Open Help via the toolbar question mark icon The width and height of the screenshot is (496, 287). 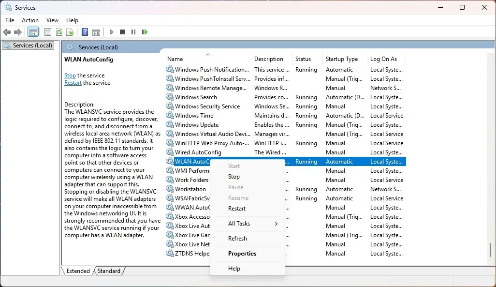[85, 32]
